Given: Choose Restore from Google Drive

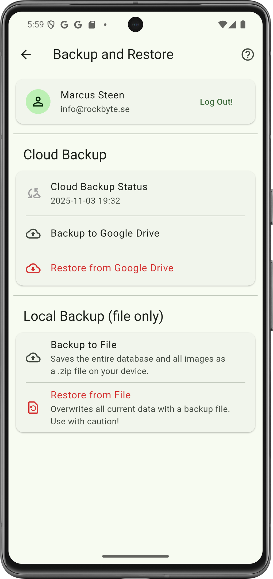Looking at the screenshot, I should tap(112, 268).
